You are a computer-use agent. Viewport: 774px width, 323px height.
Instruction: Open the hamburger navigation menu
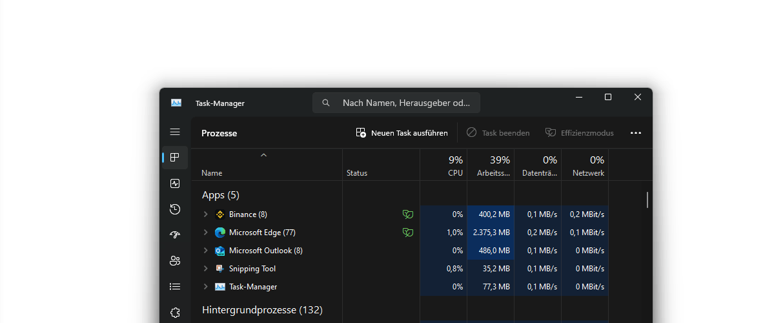coord(175,132)
